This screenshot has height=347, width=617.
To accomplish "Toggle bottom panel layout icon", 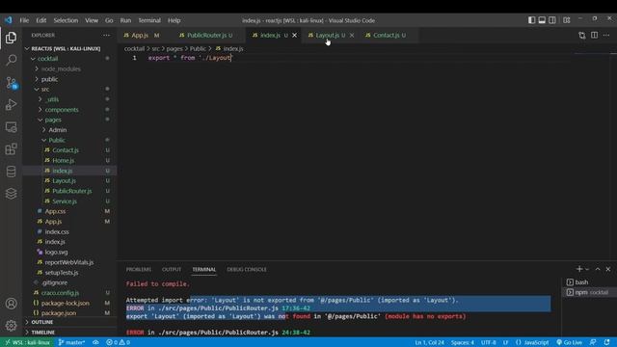I will pos(542,20).
